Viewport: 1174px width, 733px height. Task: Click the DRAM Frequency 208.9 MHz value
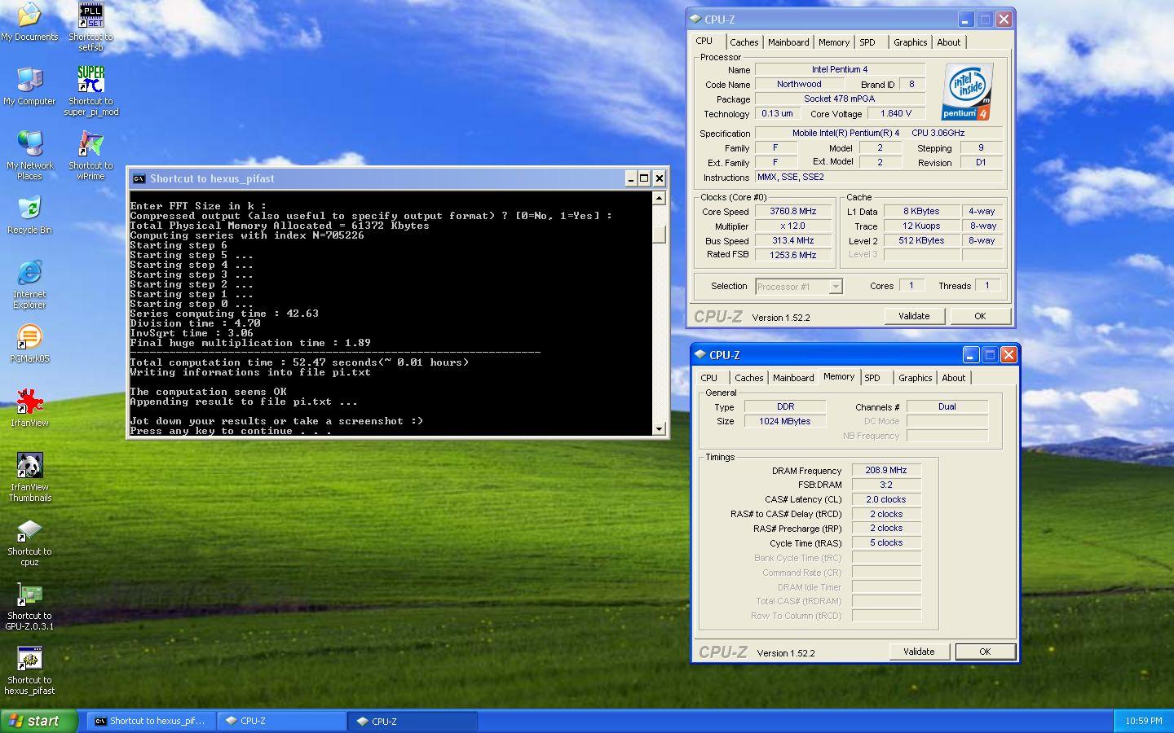(886, 470)
